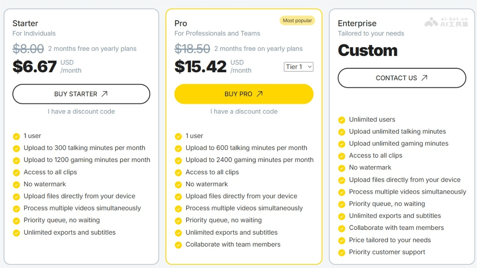
Task: Click the yellow Buy Pro button
Action: [x=244, y=94]
